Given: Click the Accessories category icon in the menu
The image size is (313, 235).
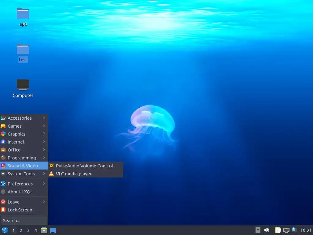Looking at the screenshot, I should (x=3, y=118).
